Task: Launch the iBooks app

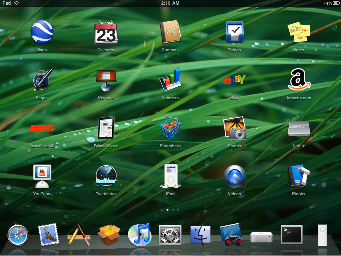Action: click(299, 176)
